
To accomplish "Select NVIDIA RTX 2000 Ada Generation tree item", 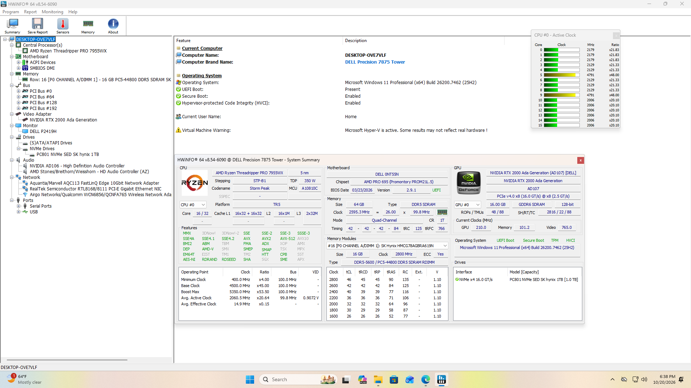I will click(x=63, y=120).
